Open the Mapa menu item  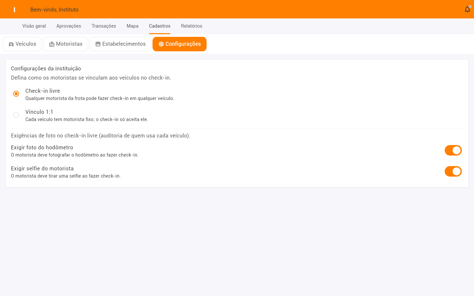[x=133, y=26]
